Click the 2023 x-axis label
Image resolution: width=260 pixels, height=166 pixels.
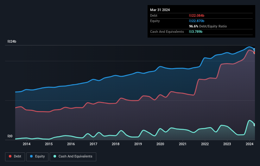(x=227, y=144)
